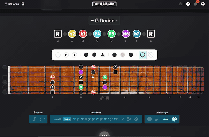Screen dimensions: 209x137
Task: Select position 11 in Positions bar
Action: (x=115, y=119)
